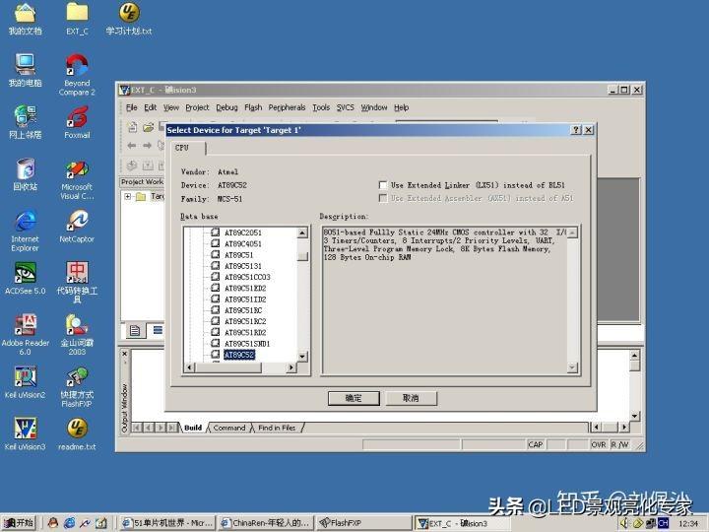
Task: Close the uVision output window pane
Action: 125,354
